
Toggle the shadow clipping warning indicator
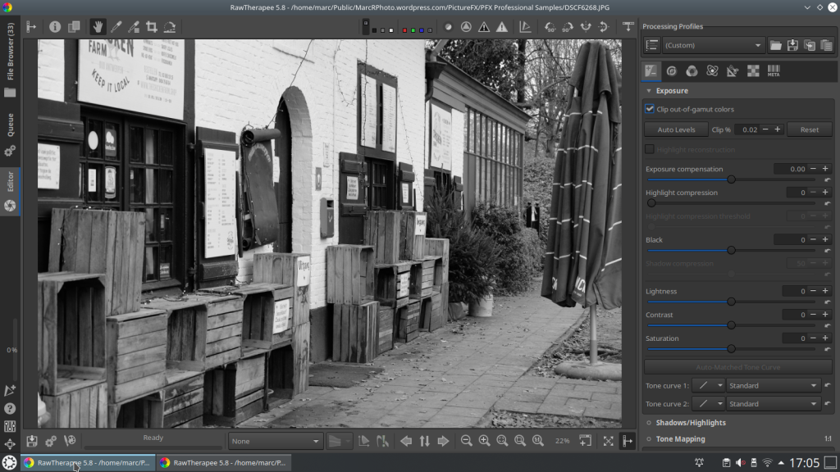click(484, 26)
